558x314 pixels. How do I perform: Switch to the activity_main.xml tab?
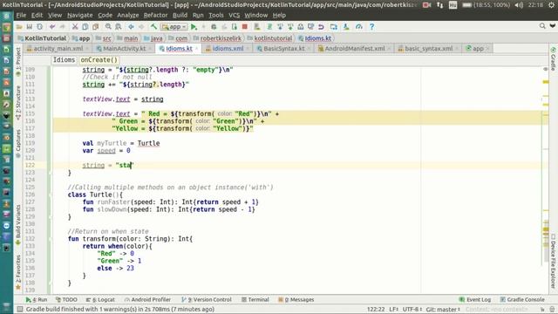click(x=58, y=49)
